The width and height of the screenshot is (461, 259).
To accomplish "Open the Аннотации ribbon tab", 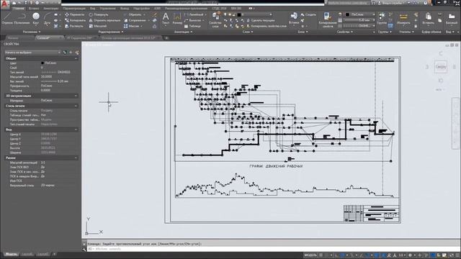I will tap(51, 9).
